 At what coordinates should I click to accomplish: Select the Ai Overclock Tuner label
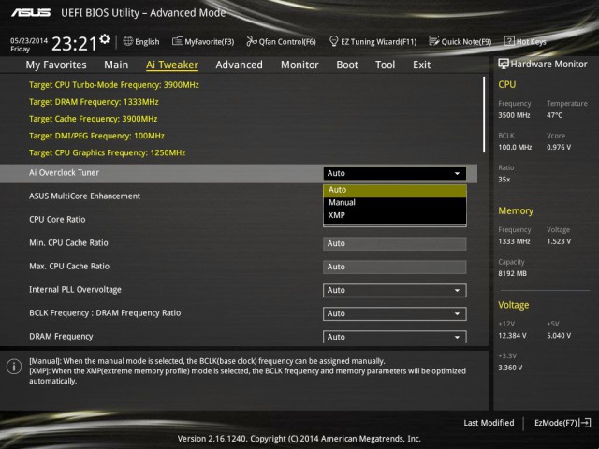pos(65,172)
